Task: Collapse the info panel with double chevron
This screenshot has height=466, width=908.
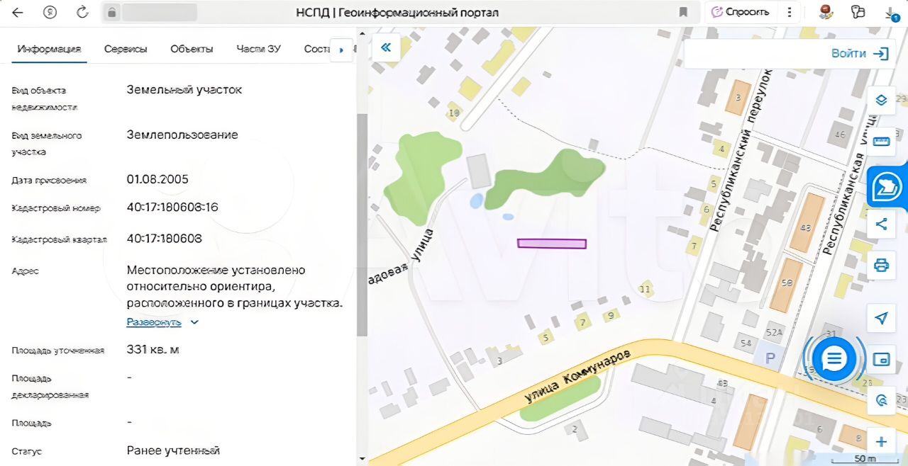Action: tap(386, 47)
